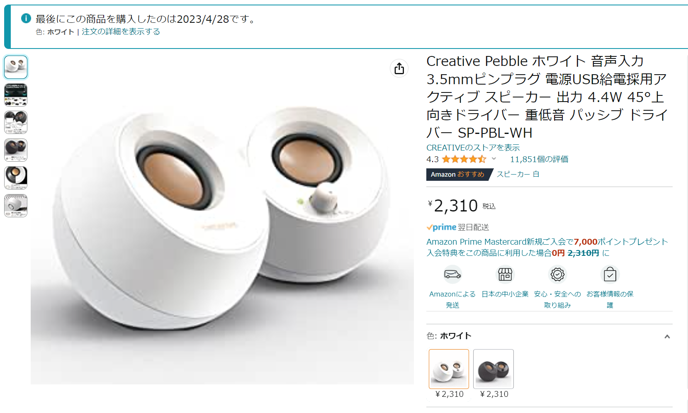Image resolution: width=688 pixels, height=413 pixels.
Task: Collapse the 色: ホワイト color section chevron
Action: [x=667, y=337]
